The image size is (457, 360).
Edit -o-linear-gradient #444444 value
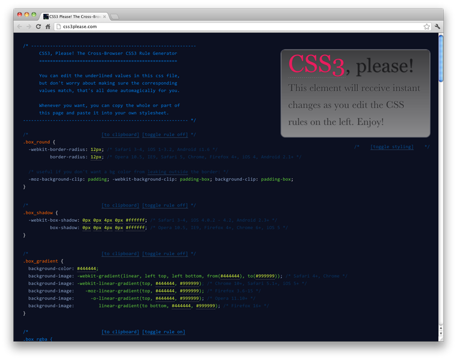(x=165, y=298)
